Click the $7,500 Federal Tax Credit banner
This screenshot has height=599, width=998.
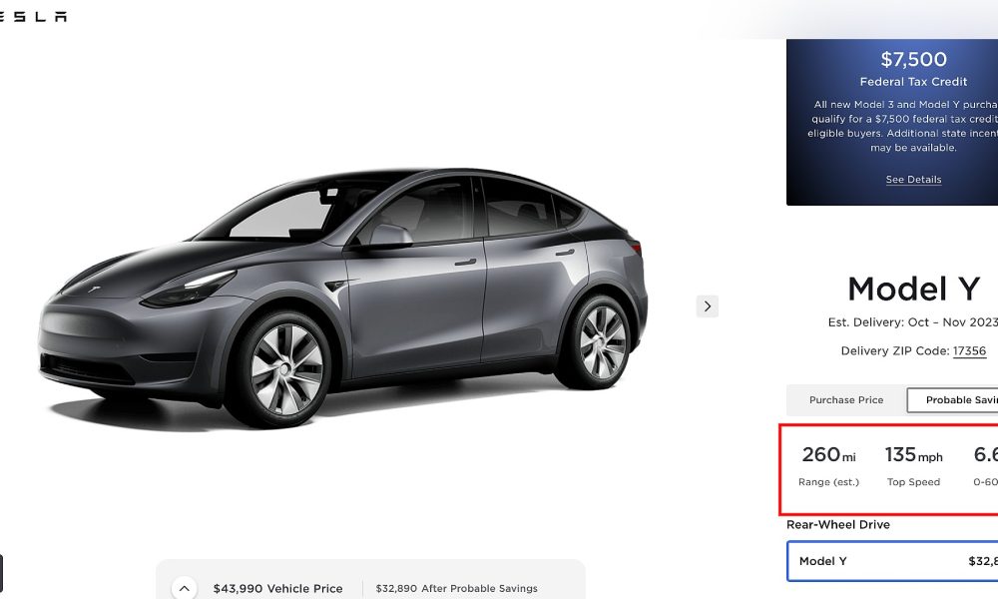pos(892,122)
